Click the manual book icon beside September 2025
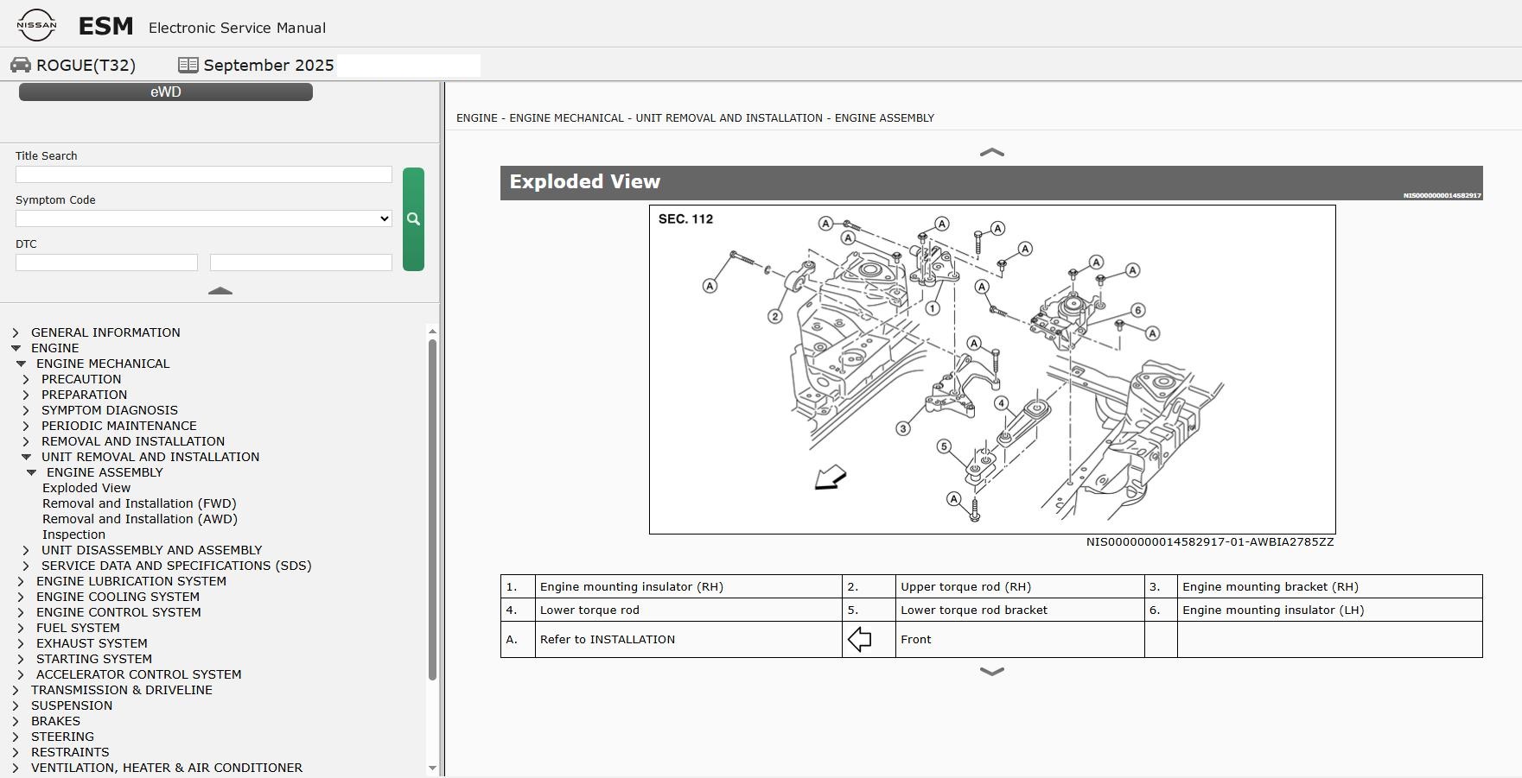 tap(188, 65)
